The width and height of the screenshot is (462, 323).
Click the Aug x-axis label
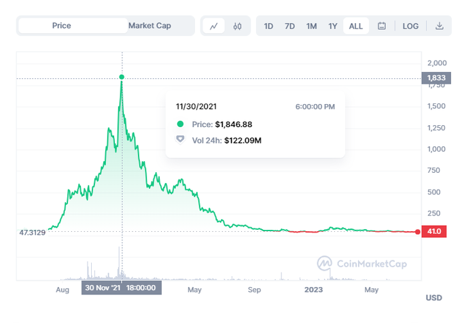63,290
